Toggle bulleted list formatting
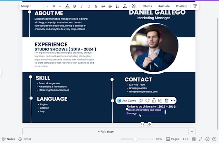Screen dimensions: 219x143 tap(118, 6)
